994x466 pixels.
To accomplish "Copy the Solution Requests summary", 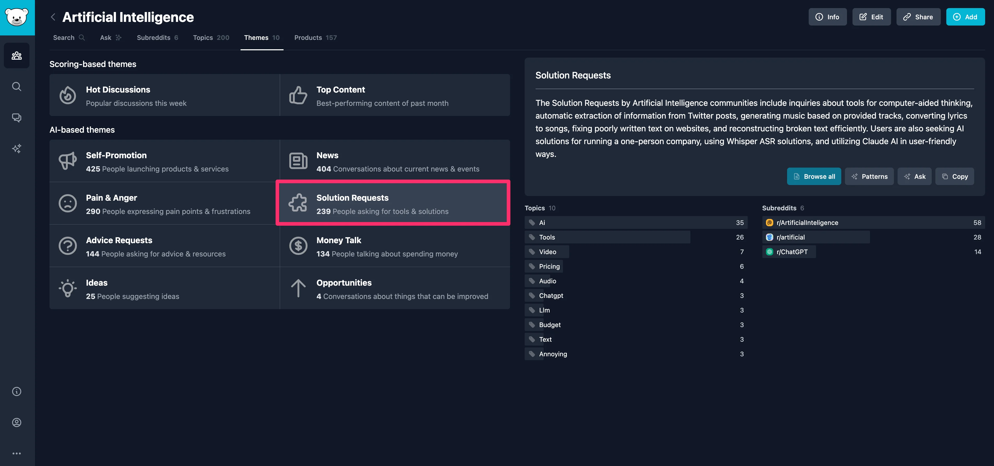I will [x=955, y=176].
